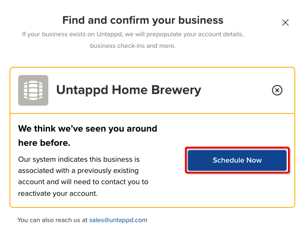
Task: Remove the selected Untappd Home Brewery with circled X
Action: click(x=277, y=90)
